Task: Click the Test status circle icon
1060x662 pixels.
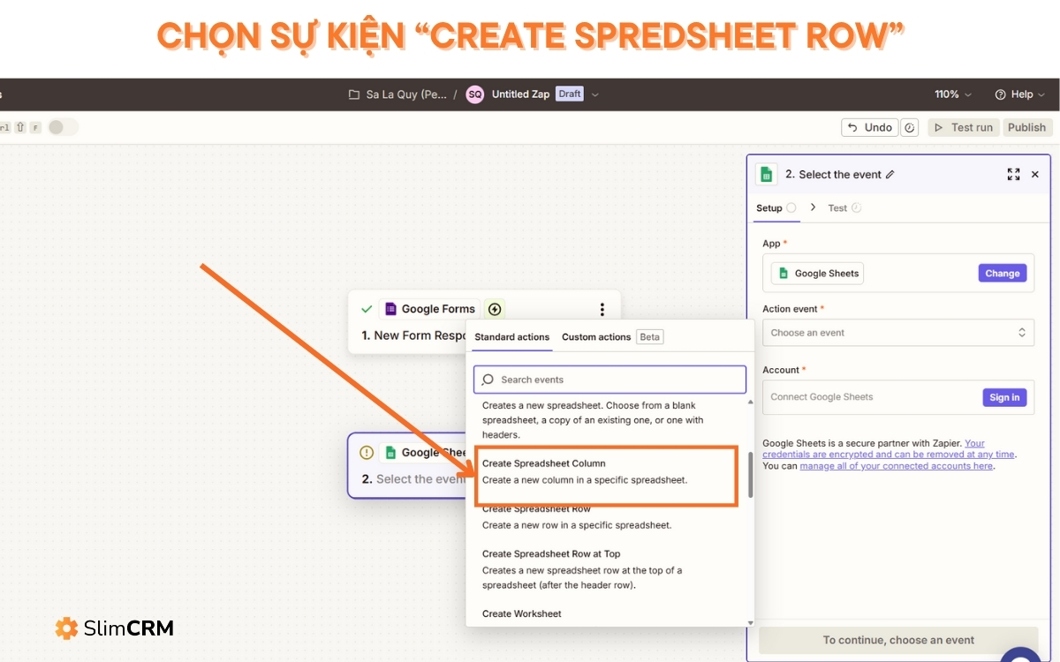Action: pyautogui.click(x=856, y=208)
